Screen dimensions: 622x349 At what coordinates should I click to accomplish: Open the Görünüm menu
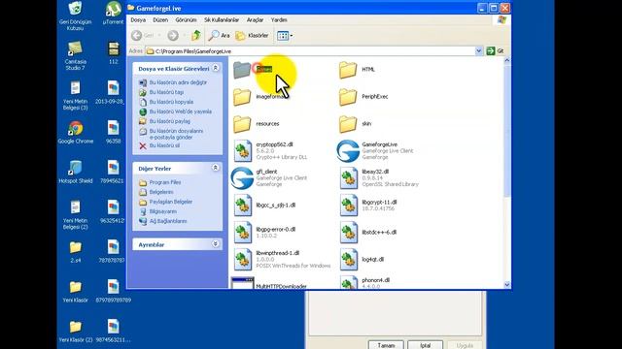[186, 19]
